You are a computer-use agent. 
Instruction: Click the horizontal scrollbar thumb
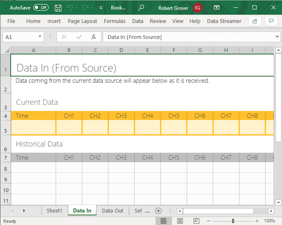218,211
